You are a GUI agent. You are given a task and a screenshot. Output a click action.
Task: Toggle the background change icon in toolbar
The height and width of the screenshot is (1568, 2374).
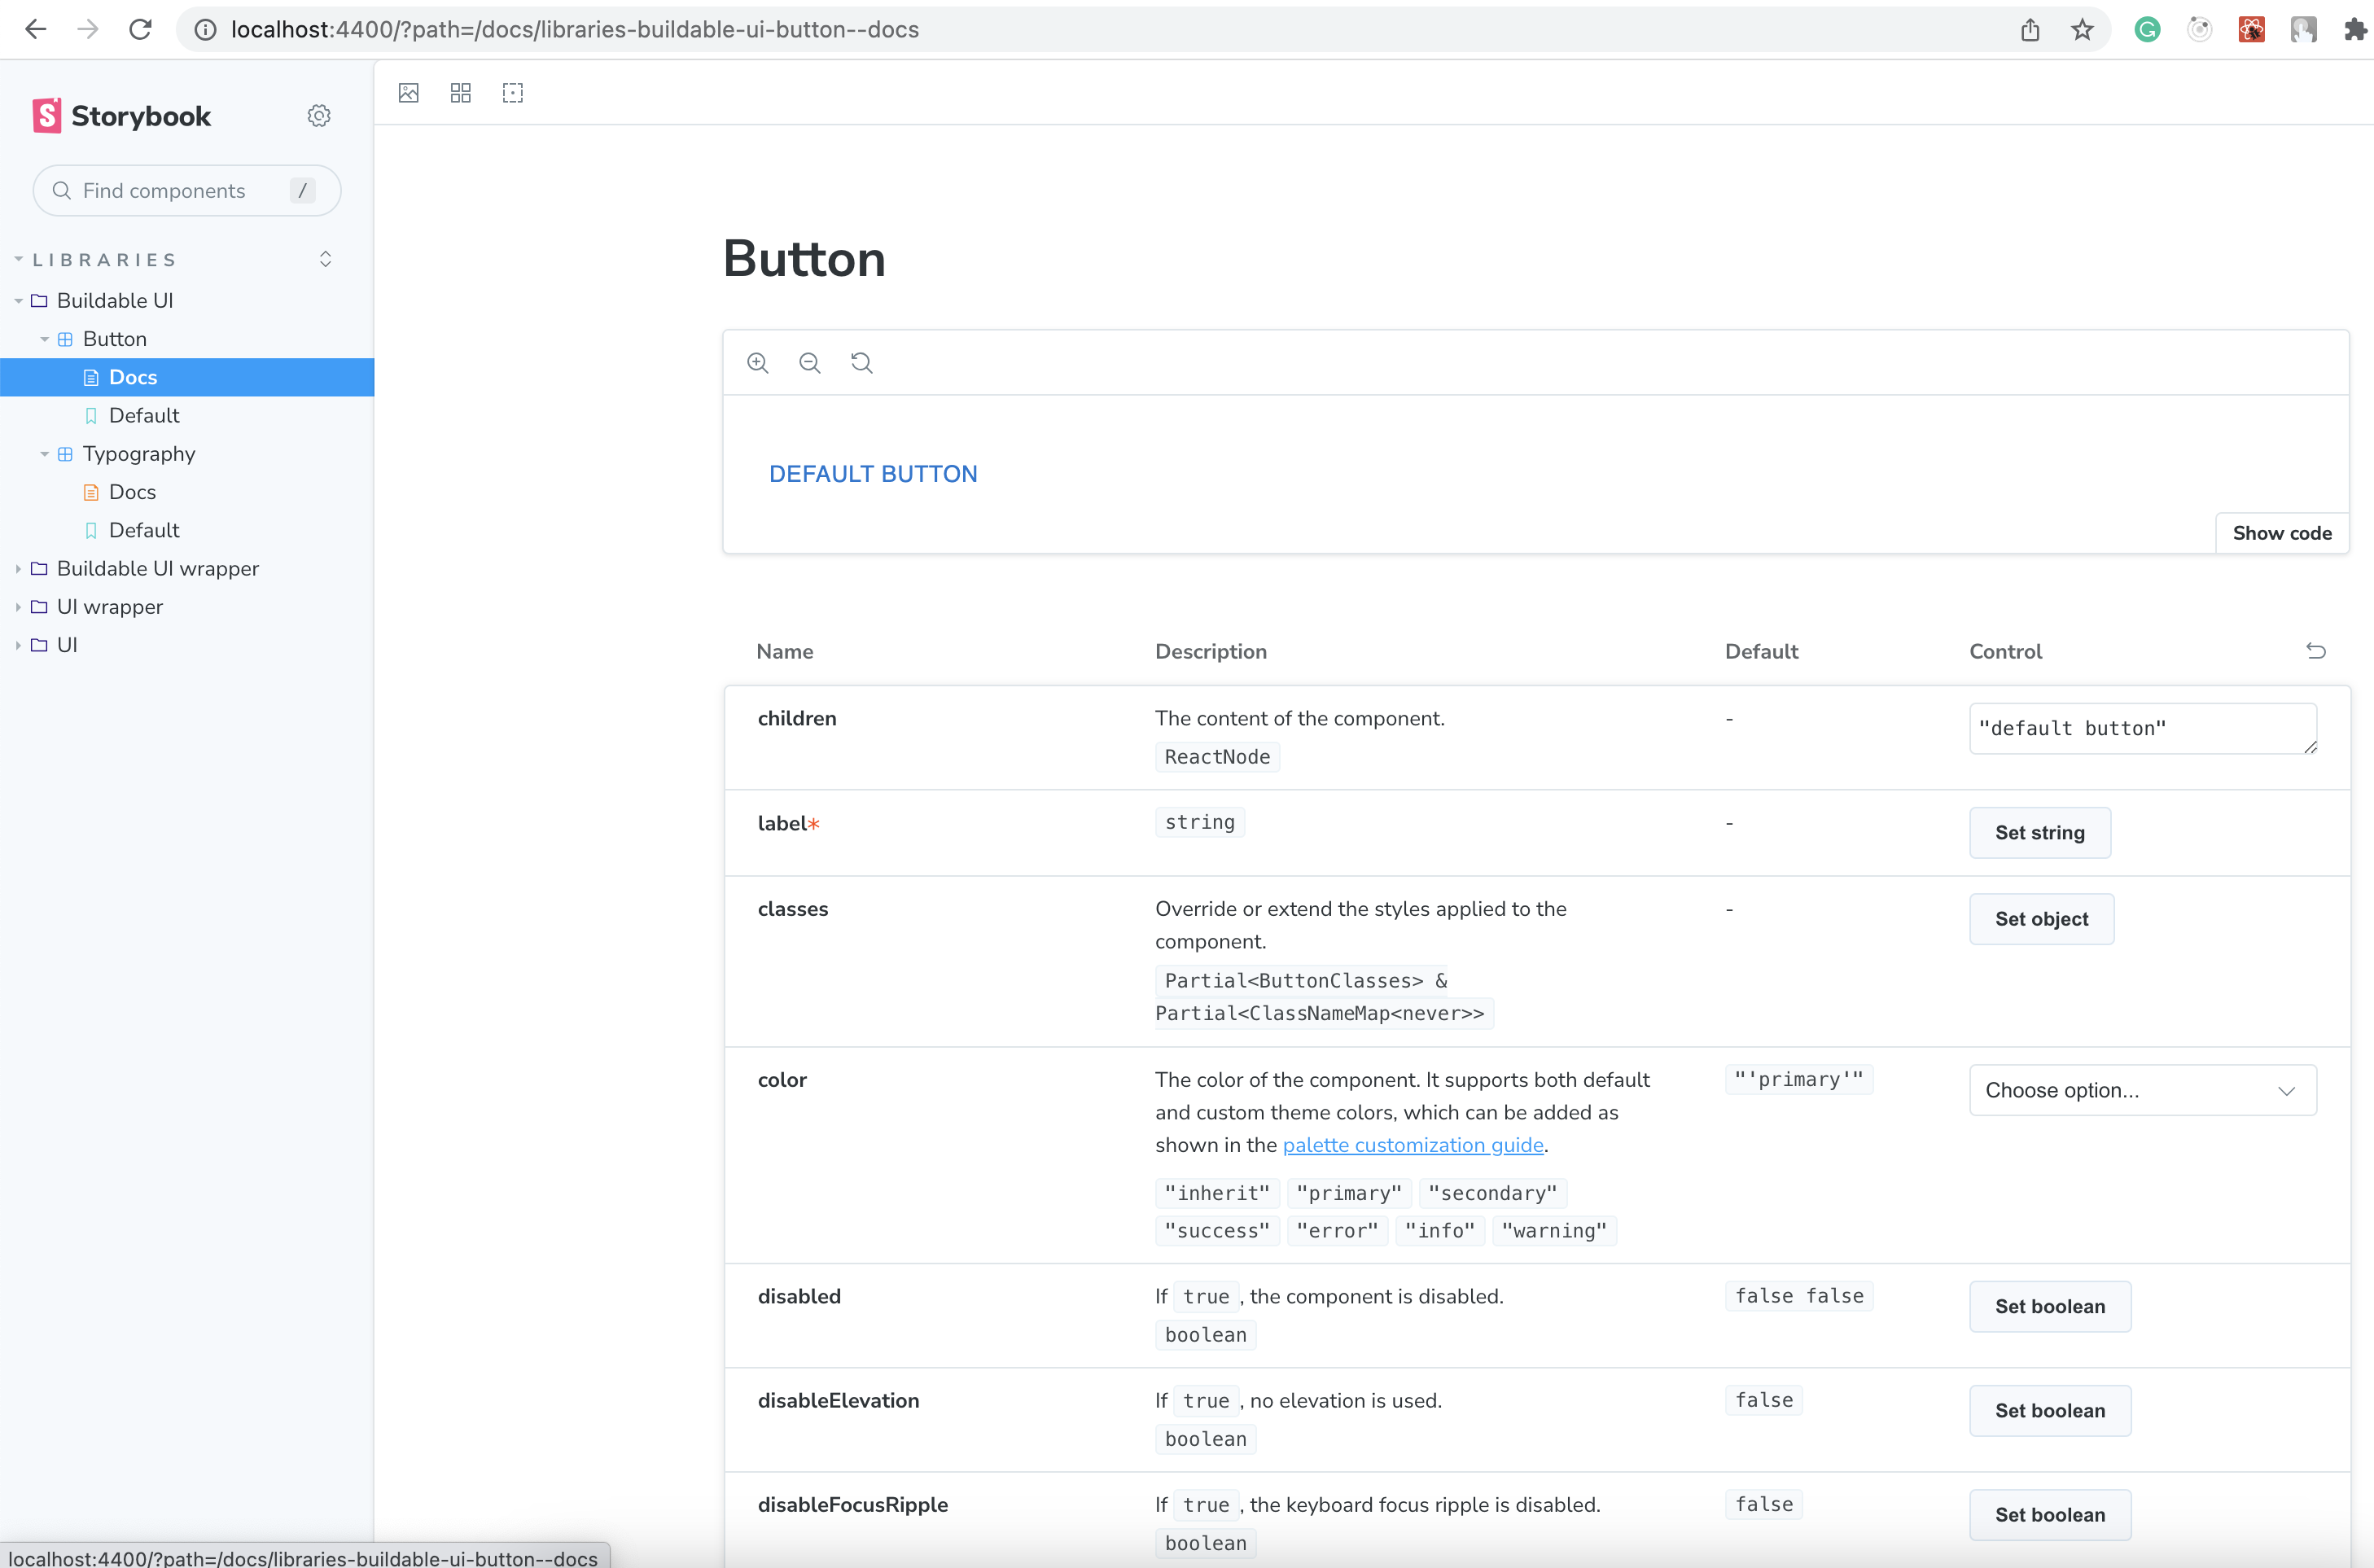408,92
